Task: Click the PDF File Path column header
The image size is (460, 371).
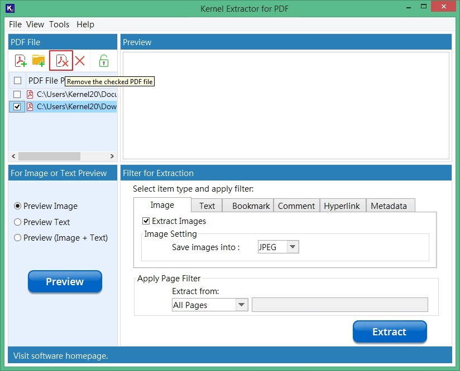Action: [x=46, y=81]
